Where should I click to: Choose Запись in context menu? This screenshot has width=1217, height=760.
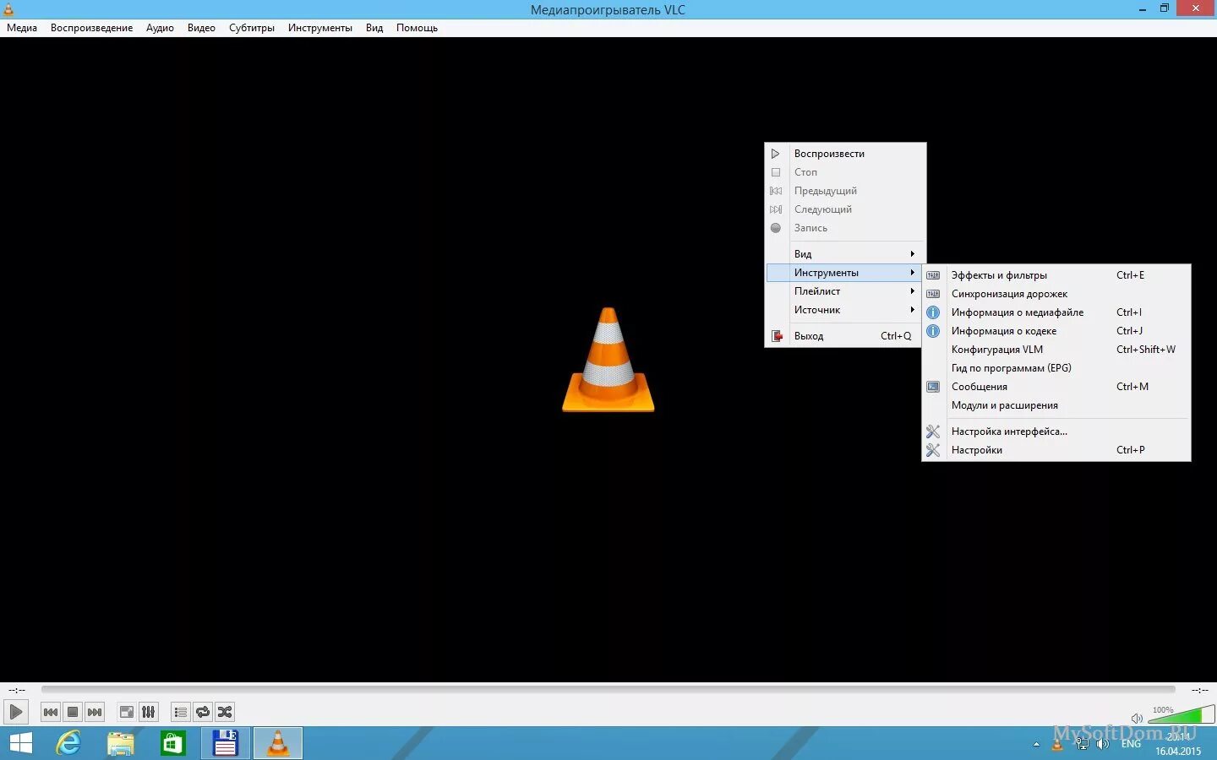pos(845,228)
